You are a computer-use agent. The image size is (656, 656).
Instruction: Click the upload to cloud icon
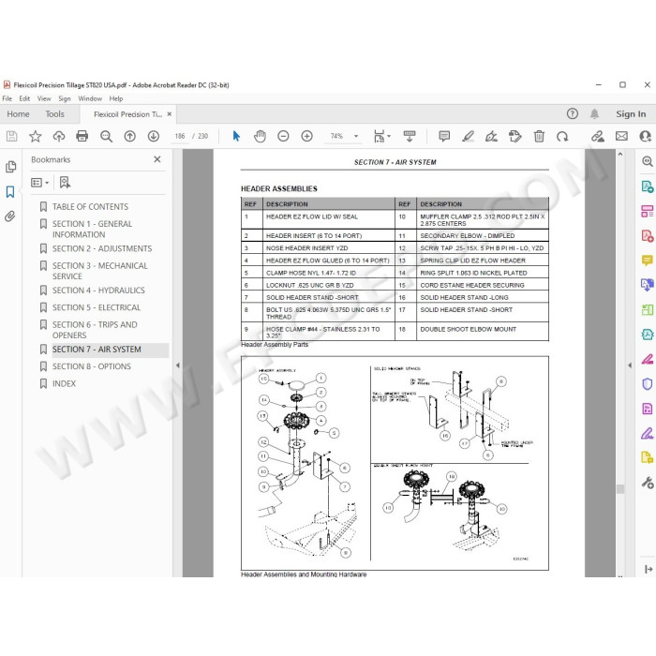(x=59, y=137)
